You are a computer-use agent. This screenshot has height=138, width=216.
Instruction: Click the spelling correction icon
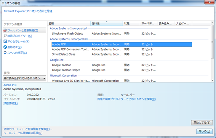5,52
